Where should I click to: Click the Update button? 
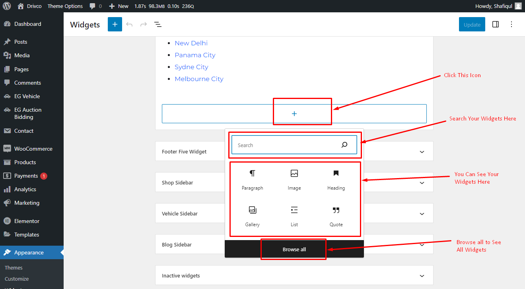click(x=472, y=24)
